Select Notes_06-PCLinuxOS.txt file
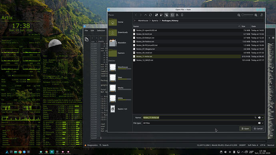 click(x=198, y=45)
